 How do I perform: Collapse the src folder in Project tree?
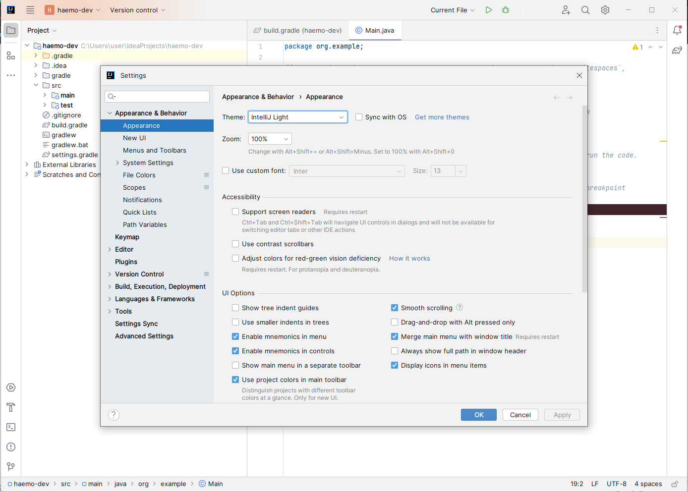[x=36, y=85]
